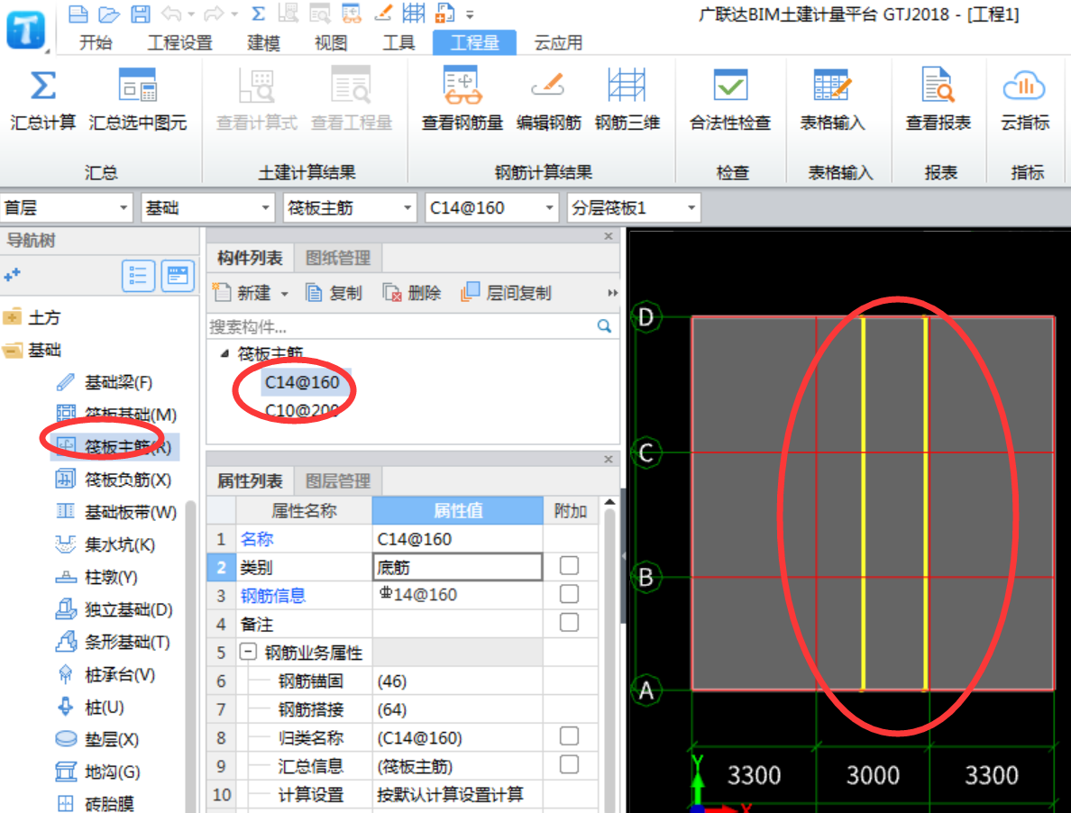Viewport: 1071px width, 813px height.
Task: Select 编辑钢筋 tool
Action: 548,100
